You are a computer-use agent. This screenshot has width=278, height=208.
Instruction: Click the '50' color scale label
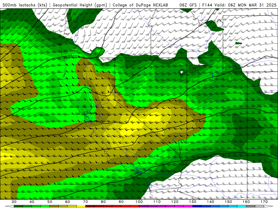coord(50,202)
